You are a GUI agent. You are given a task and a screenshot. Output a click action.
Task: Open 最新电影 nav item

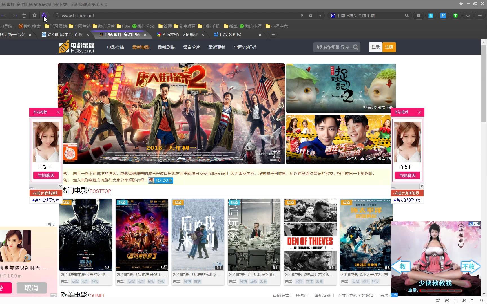point(141,47)
